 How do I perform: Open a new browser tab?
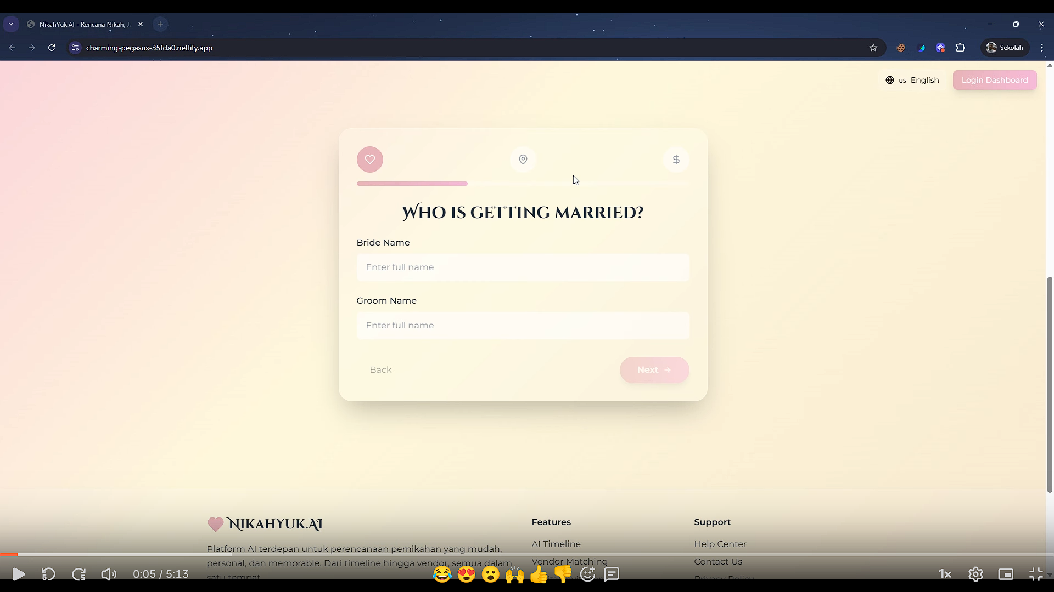tap(160, 24)
